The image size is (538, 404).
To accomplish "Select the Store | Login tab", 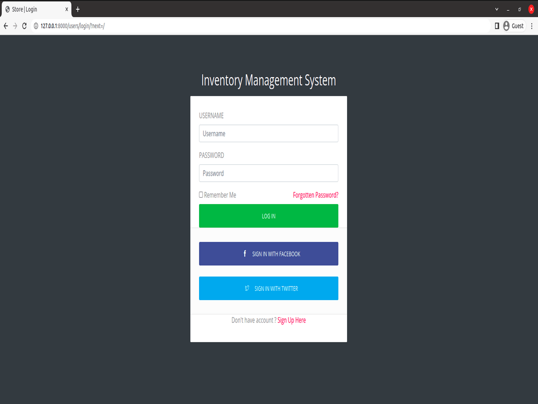I will 37,9.
